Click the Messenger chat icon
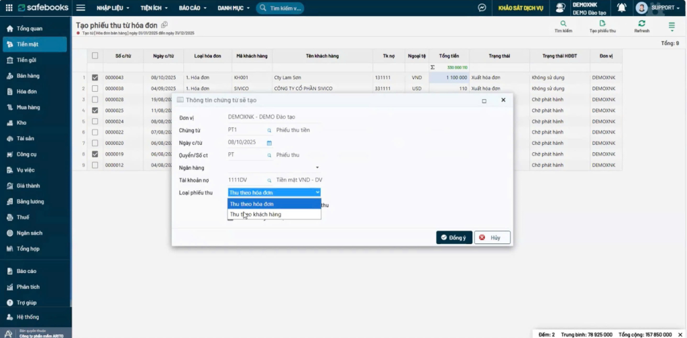The image size is (687, 338). (x=482, y=8)
